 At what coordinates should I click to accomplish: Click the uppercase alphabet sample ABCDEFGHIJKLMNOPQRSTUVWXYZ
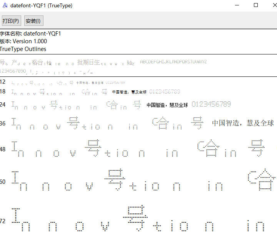[173, 62]
